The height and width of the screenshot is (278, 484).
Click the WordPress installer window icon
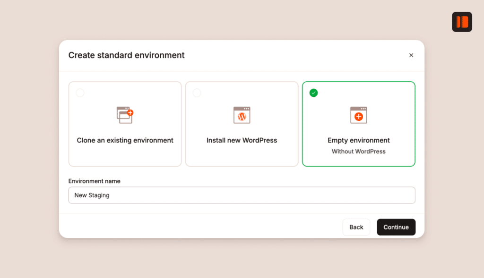click(x=242, y=115)
